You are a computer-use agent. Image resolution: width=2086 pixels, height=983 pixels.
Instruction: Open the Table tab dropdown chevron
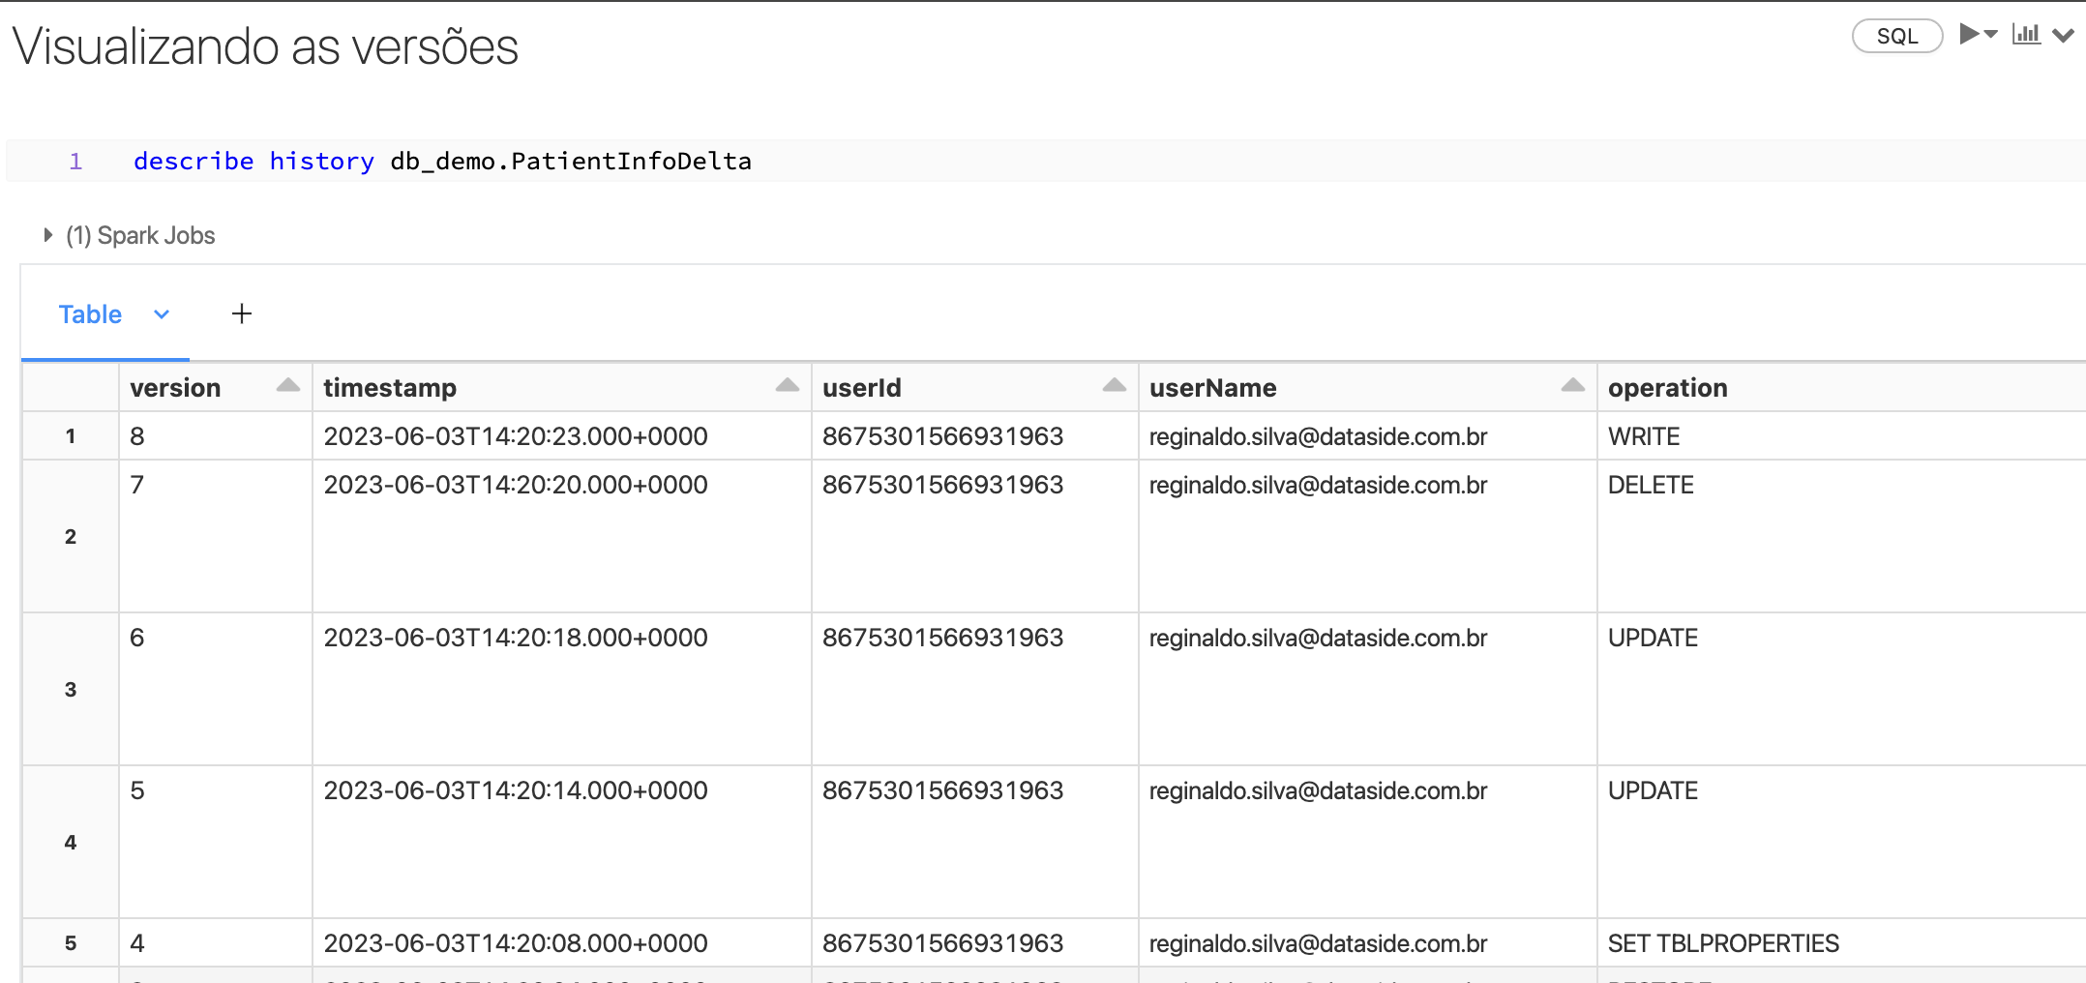pyautogui.click(x=162, y=314)
